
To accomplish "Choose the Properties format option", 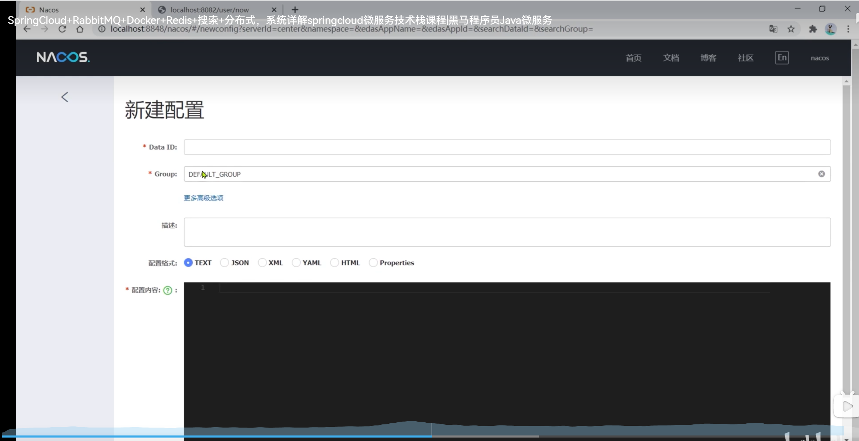I will tap(373, 263).
